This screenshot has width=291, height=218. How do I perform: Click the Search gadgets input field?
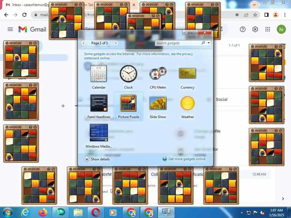[x=178, y=43]
